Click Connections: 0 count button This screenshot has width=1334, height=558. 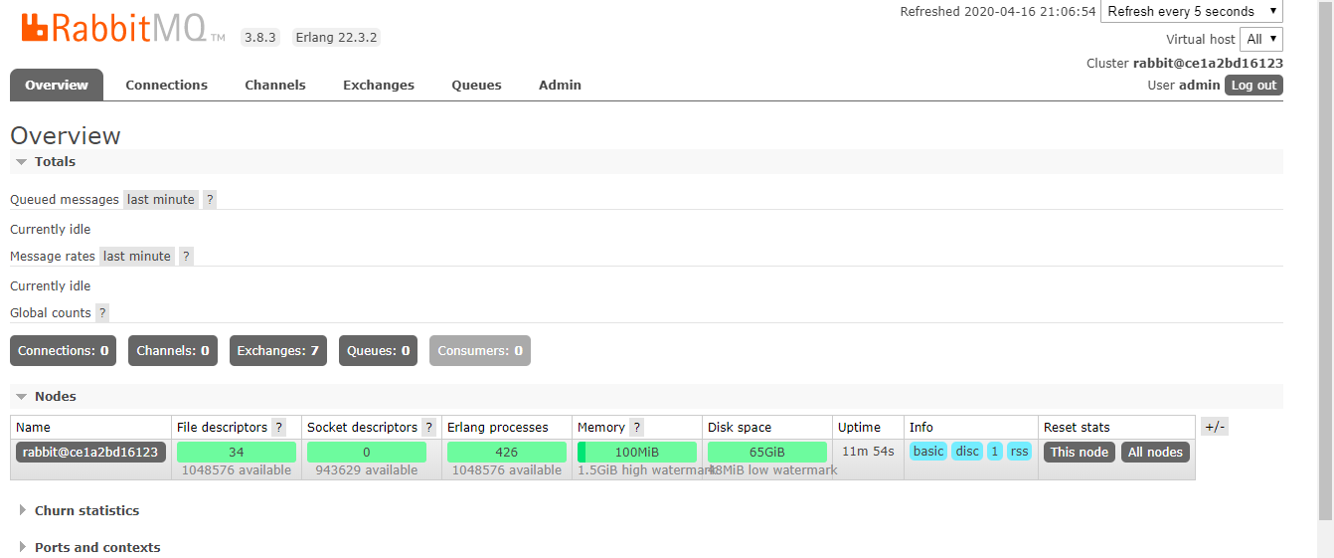[x=63, y=350]
